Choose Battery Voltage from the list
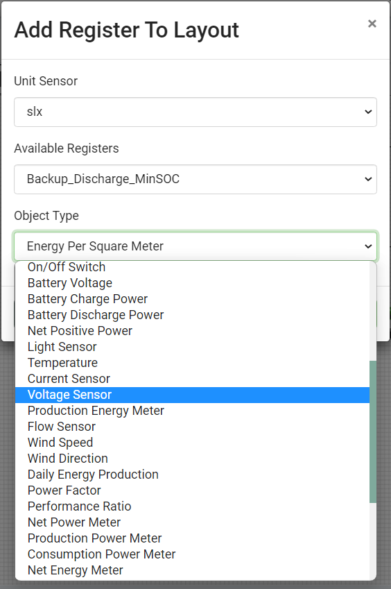 [x=193, y=283]
